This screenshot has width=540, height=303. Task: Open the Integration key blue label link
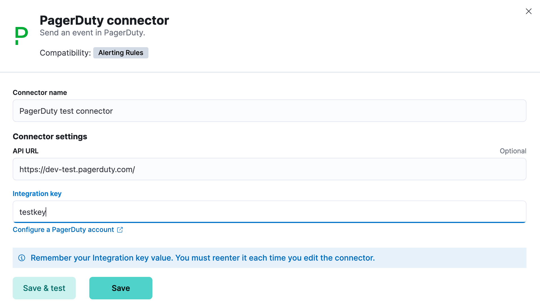pyautogui.click(x=37, y=193)
